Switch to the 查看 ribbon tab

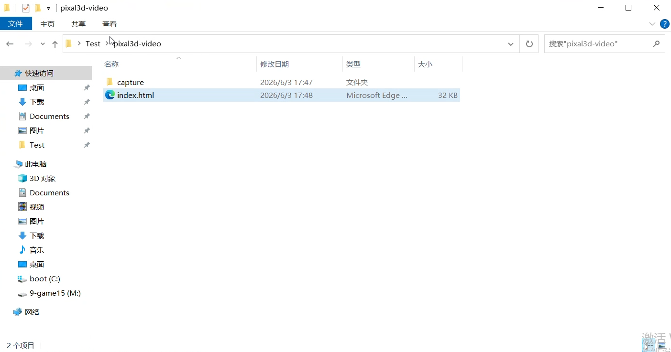(110, 24)
